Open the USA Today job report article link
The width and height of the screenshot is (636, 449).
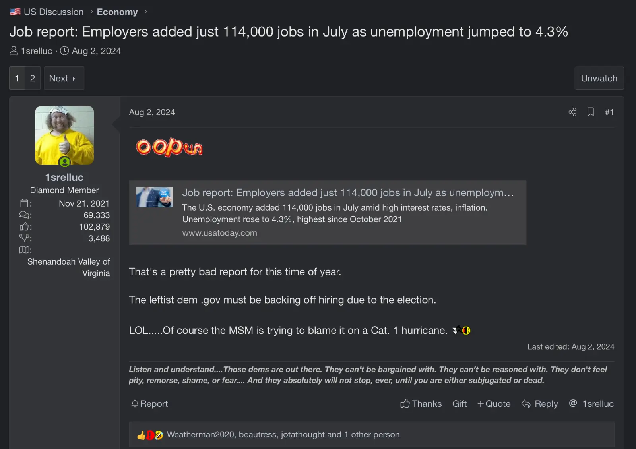coord(347,193)
